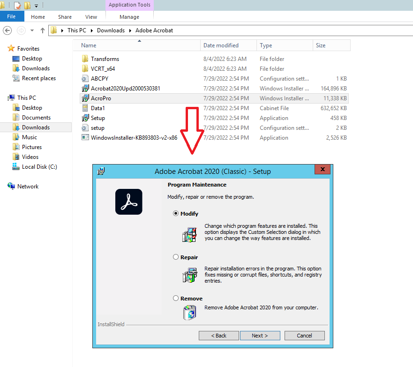The height and width of the screenshot is (367, 413).
Task: Sort by the Date modified column
Action: (228, 45)
